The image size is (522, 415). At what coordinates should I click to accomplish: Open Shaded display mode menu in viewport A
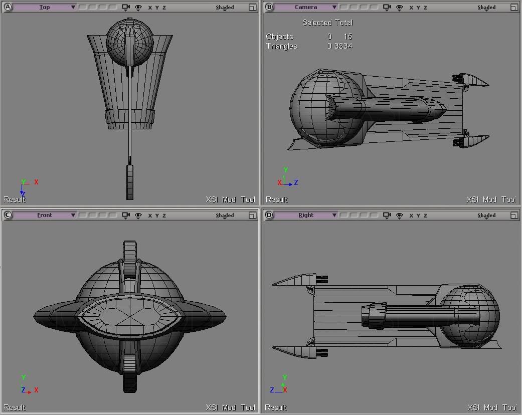pyautogui.click(x=225, y=8)
